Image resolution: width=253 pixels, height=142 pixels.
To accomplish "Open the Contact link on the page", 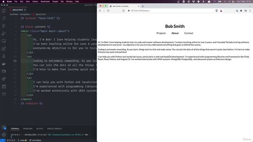I will coord(189,33).
